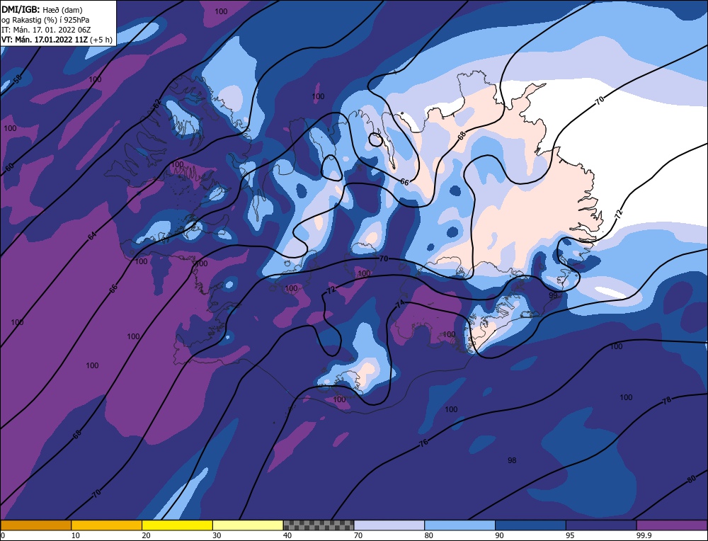This screenshot has width=708, height=541.
Task: Click the contour label '76' on the map
Action: point(423,443)
